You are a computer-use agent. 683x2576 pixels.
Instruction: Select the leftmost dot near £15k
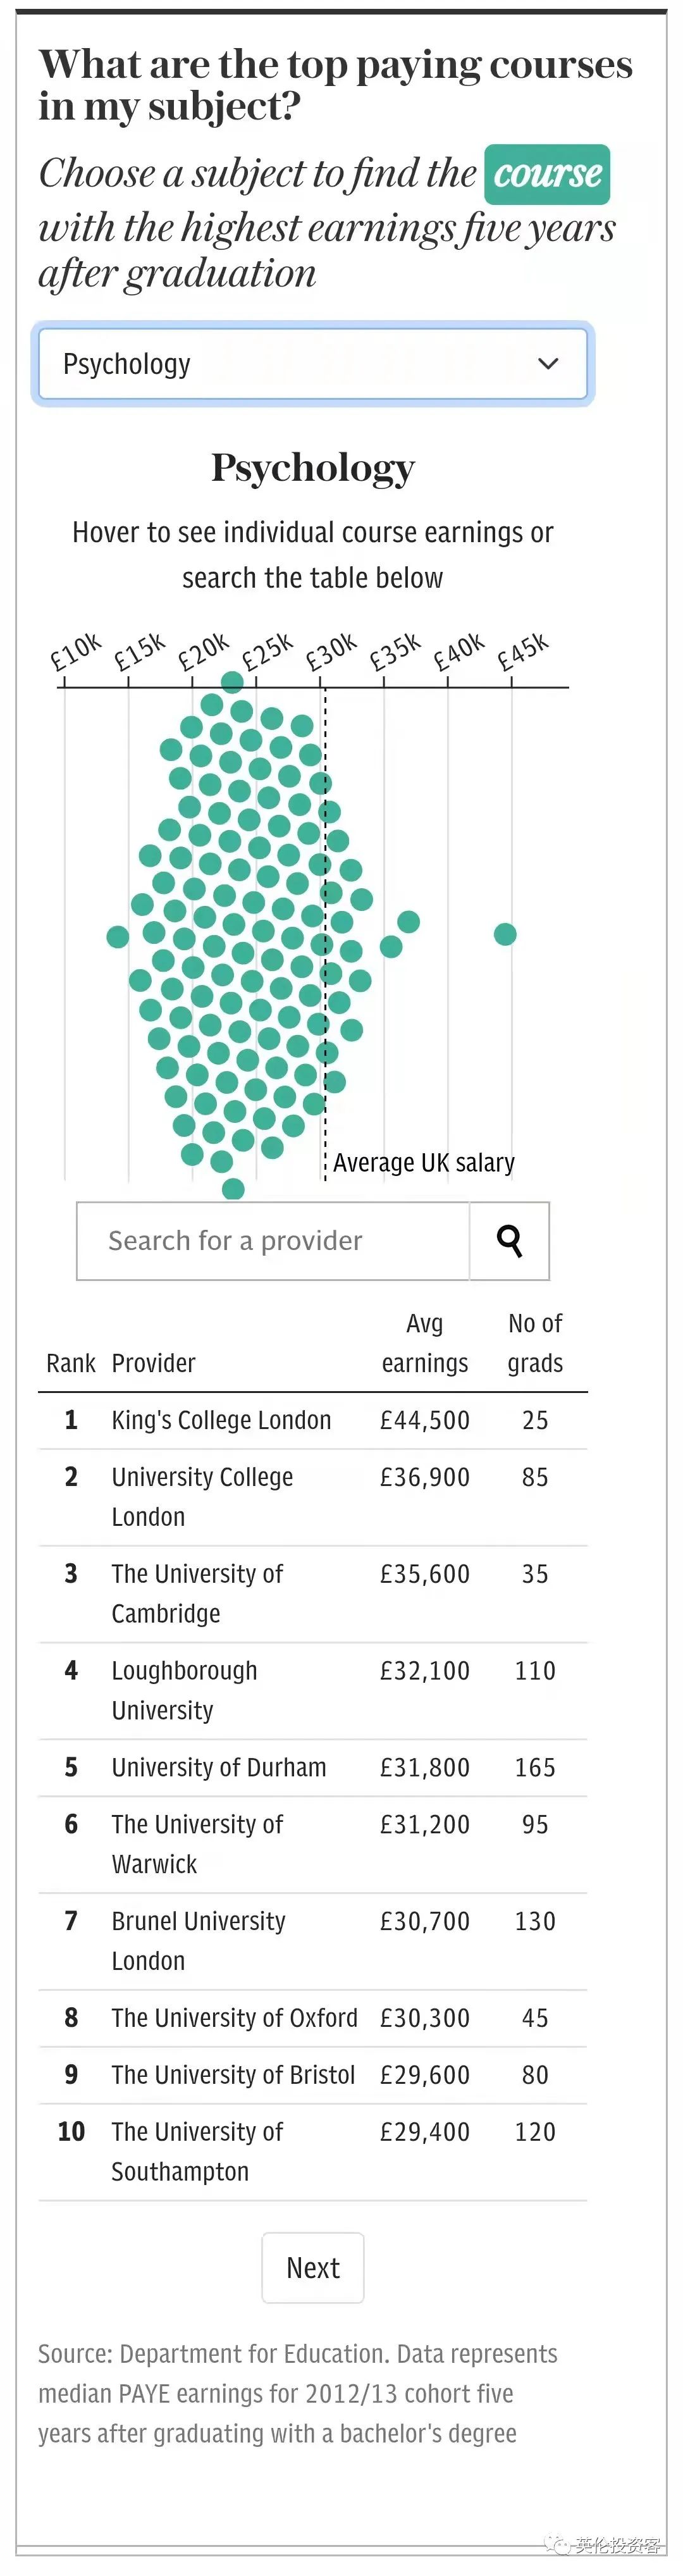(x=118, y=936)
